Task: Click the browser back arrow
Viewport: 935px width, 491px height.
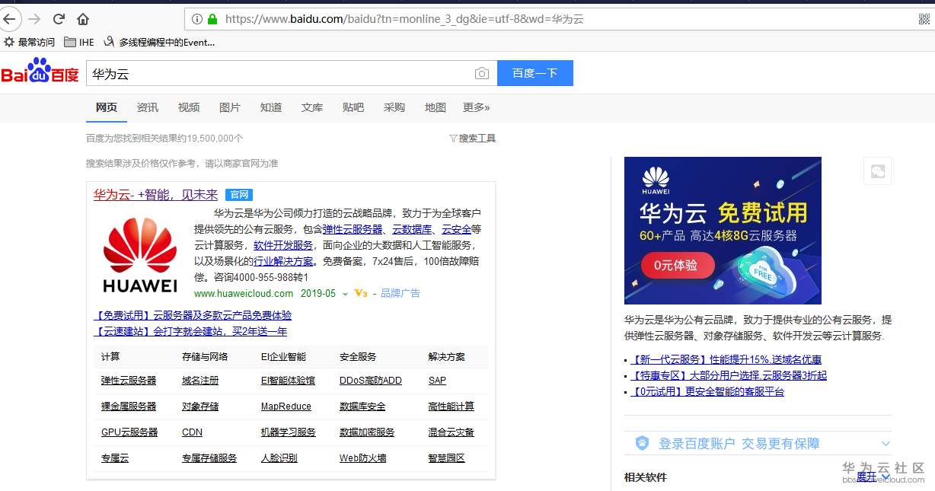Action: pos(8,18)
